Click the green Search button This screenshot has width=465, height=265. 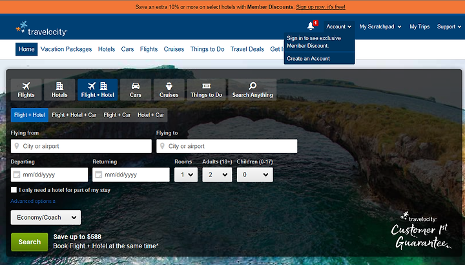[x=29, y=242]
